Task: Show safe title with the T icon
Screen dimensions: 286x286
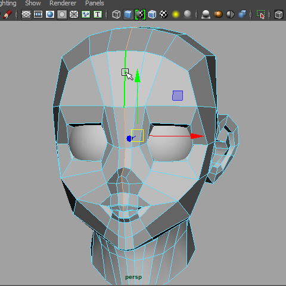Action: (x=98, y=14)
